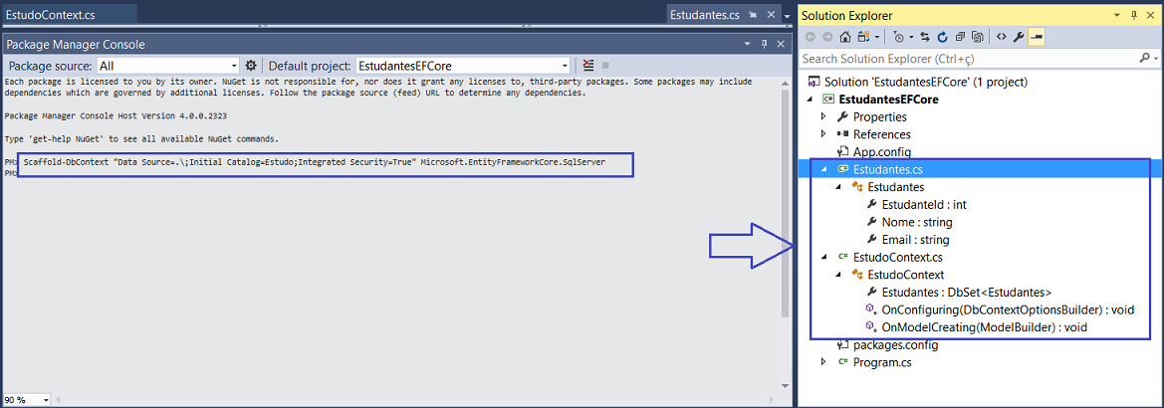Open dropdown arrow beside pending changes filter

coord(912,37)
